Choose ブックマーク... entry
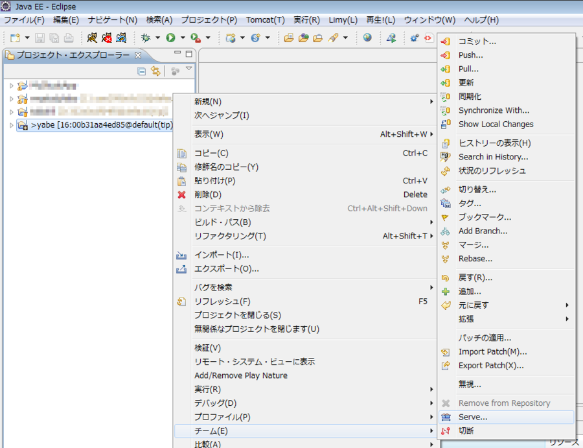This screenshot has height=448, width=583. point(507,217)
